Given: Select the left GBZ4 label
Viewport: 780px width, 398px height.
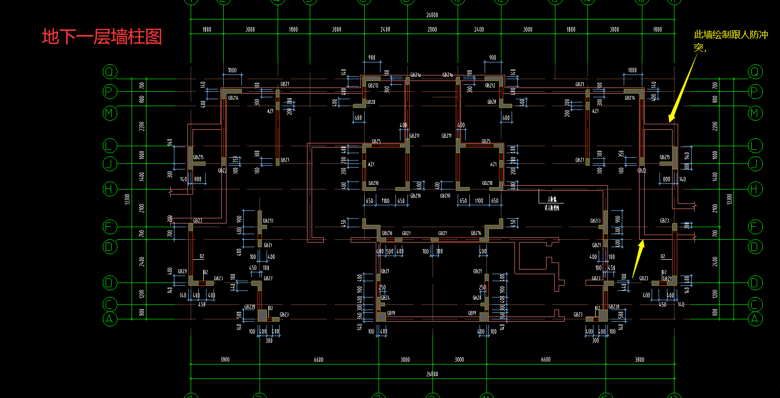Looking at the screenshot, I should click(385, 298).
